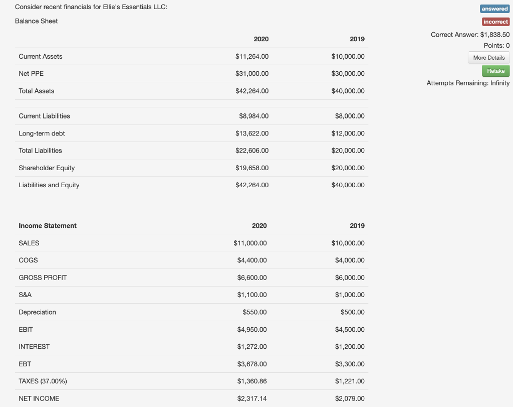Select the Ellie's Essentials LLC prompt text

click(91, 8)
